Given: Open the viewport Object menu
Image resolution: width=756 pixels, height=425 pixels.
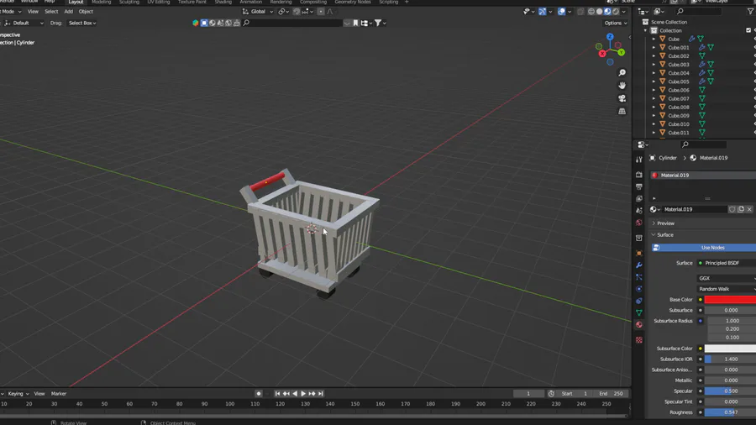Looking at the screenshot, I should point(86,12).
